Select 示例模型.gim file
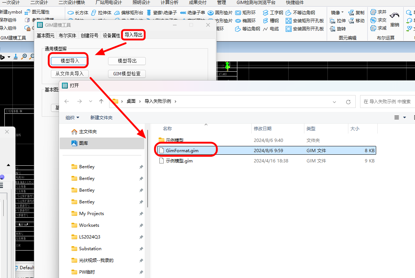This screenshot has height=278, width=415. click(x=267, y=161)
